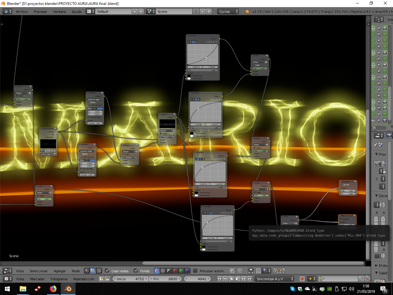Open the Archivo menu
Screen dimensions: 393x295
point(22,12)
